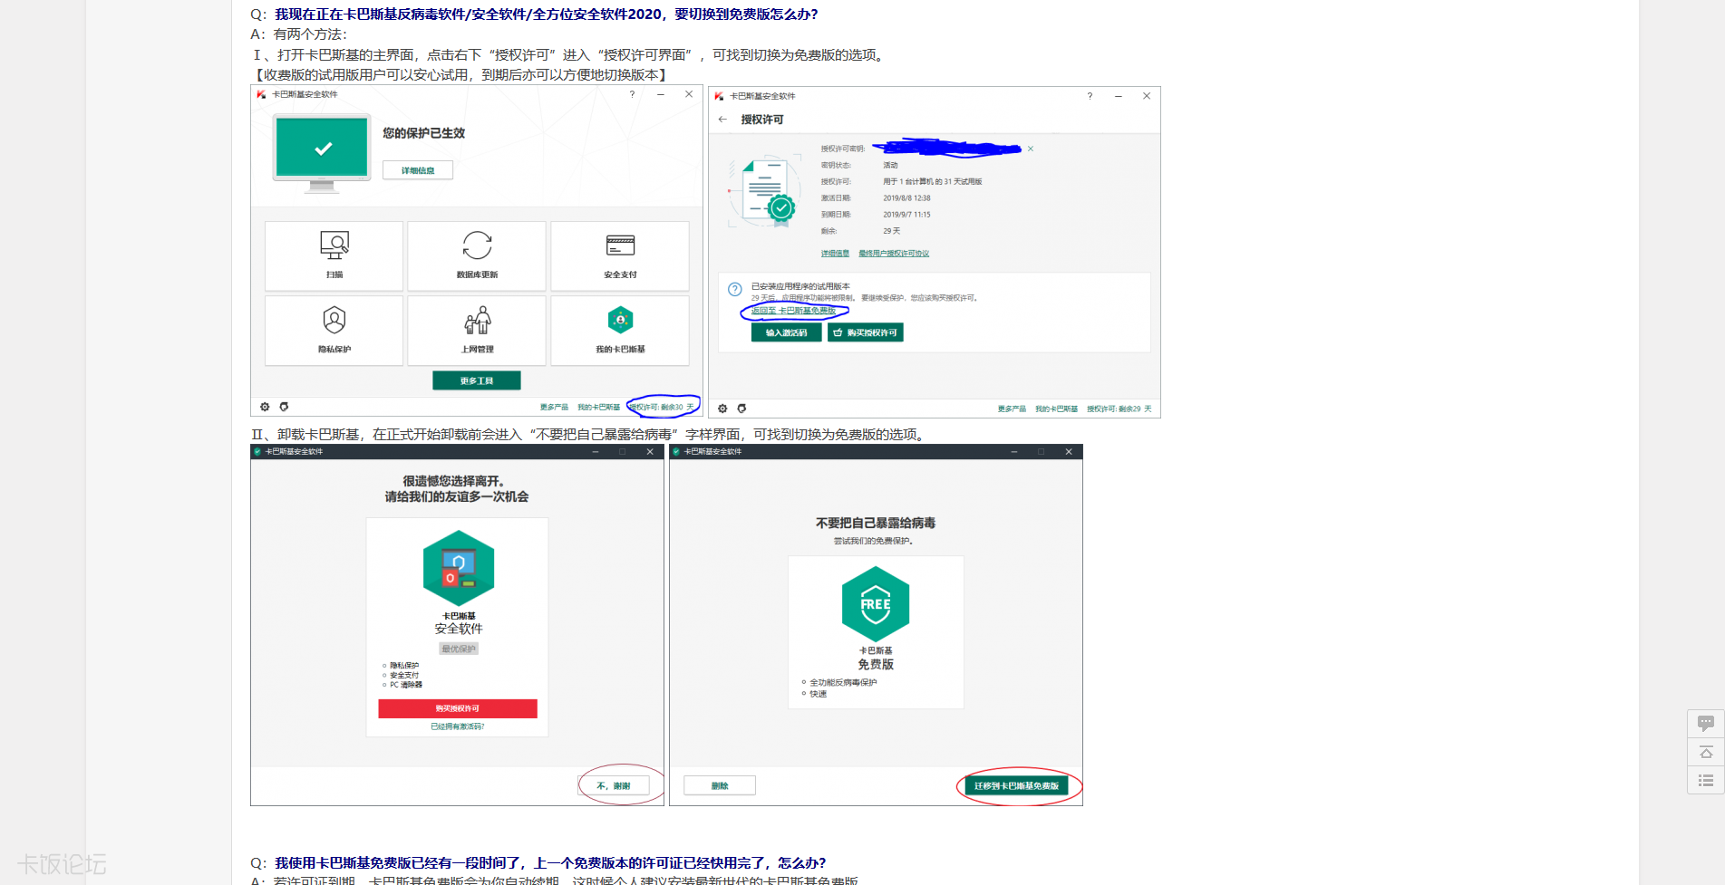This screenshot has height=885, width=1725.
Task: Click the 返回至卡巴斯基免费版 link
Action: coord(794,311)
